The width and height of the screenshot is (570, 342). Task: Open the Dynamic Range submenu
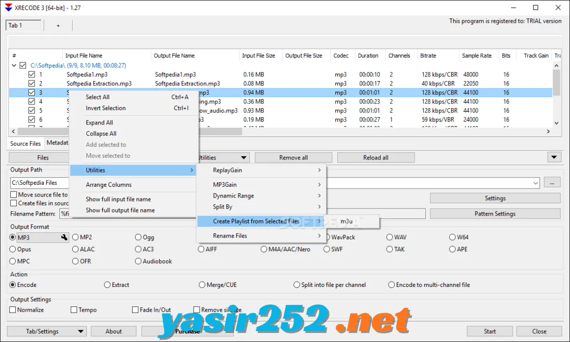click(x=261, y=196)
